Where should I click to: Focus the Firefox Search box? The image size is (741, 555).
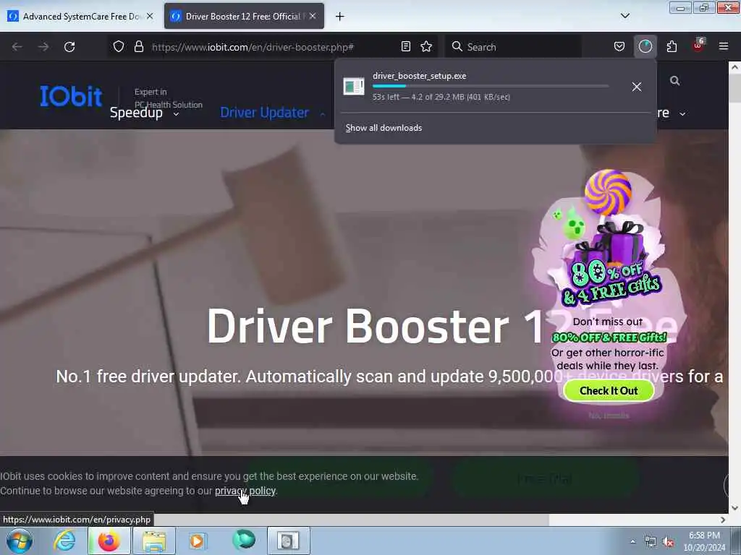[x=513, y=47]
